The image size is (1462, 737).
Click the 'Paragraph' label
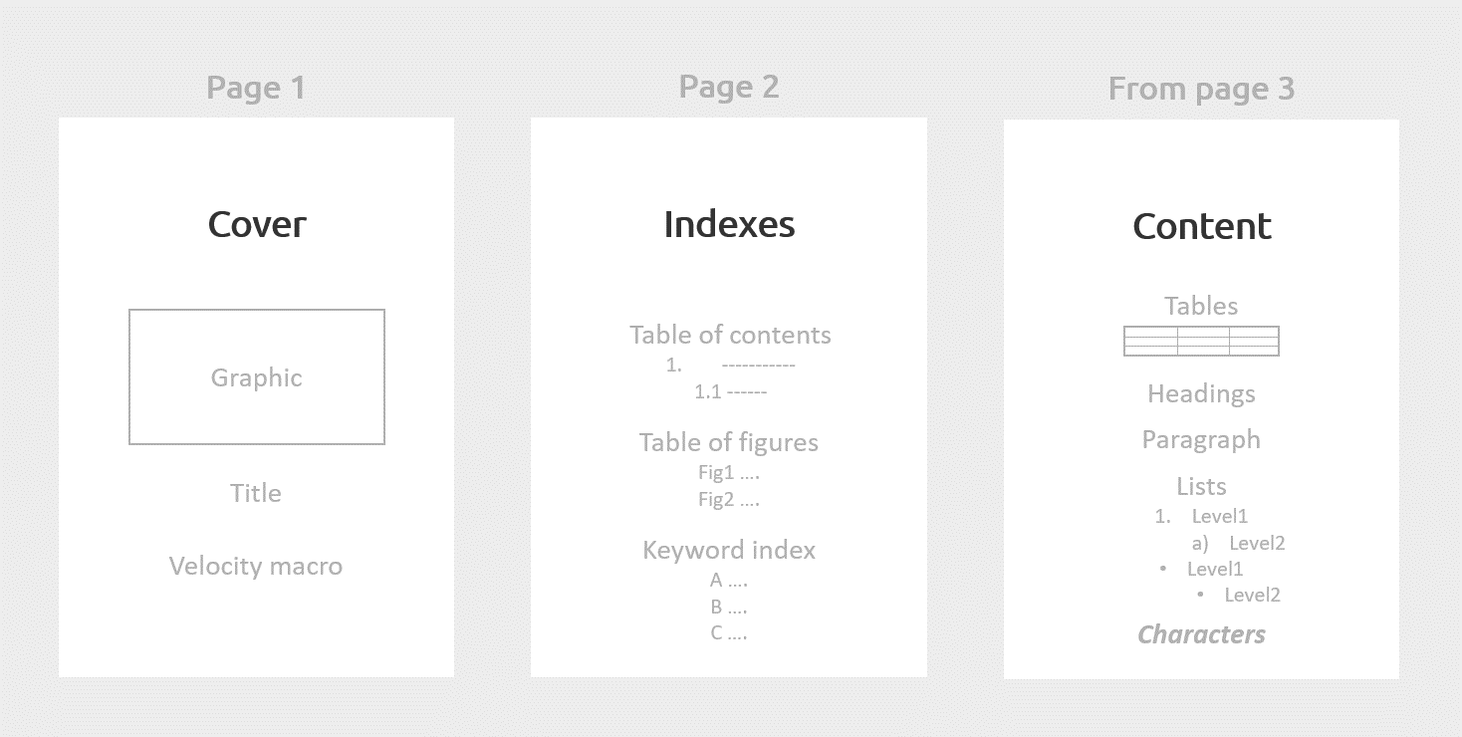point(1201,439)
